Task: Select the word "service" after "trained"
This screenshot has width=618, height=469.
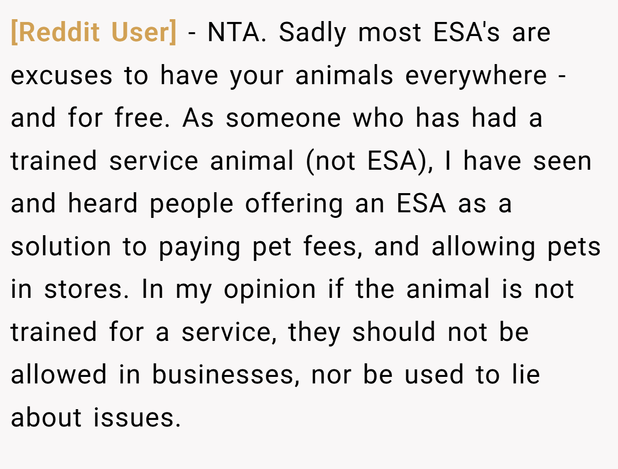Action: click(154, 161)
